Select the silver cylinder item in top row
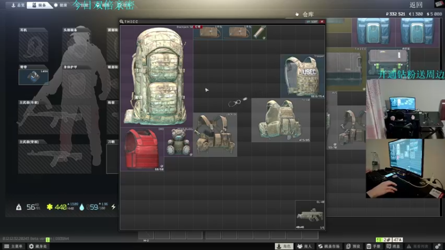The width and height of the screenshot is (445, 250). pyautogui.click(x=259, y=32)
